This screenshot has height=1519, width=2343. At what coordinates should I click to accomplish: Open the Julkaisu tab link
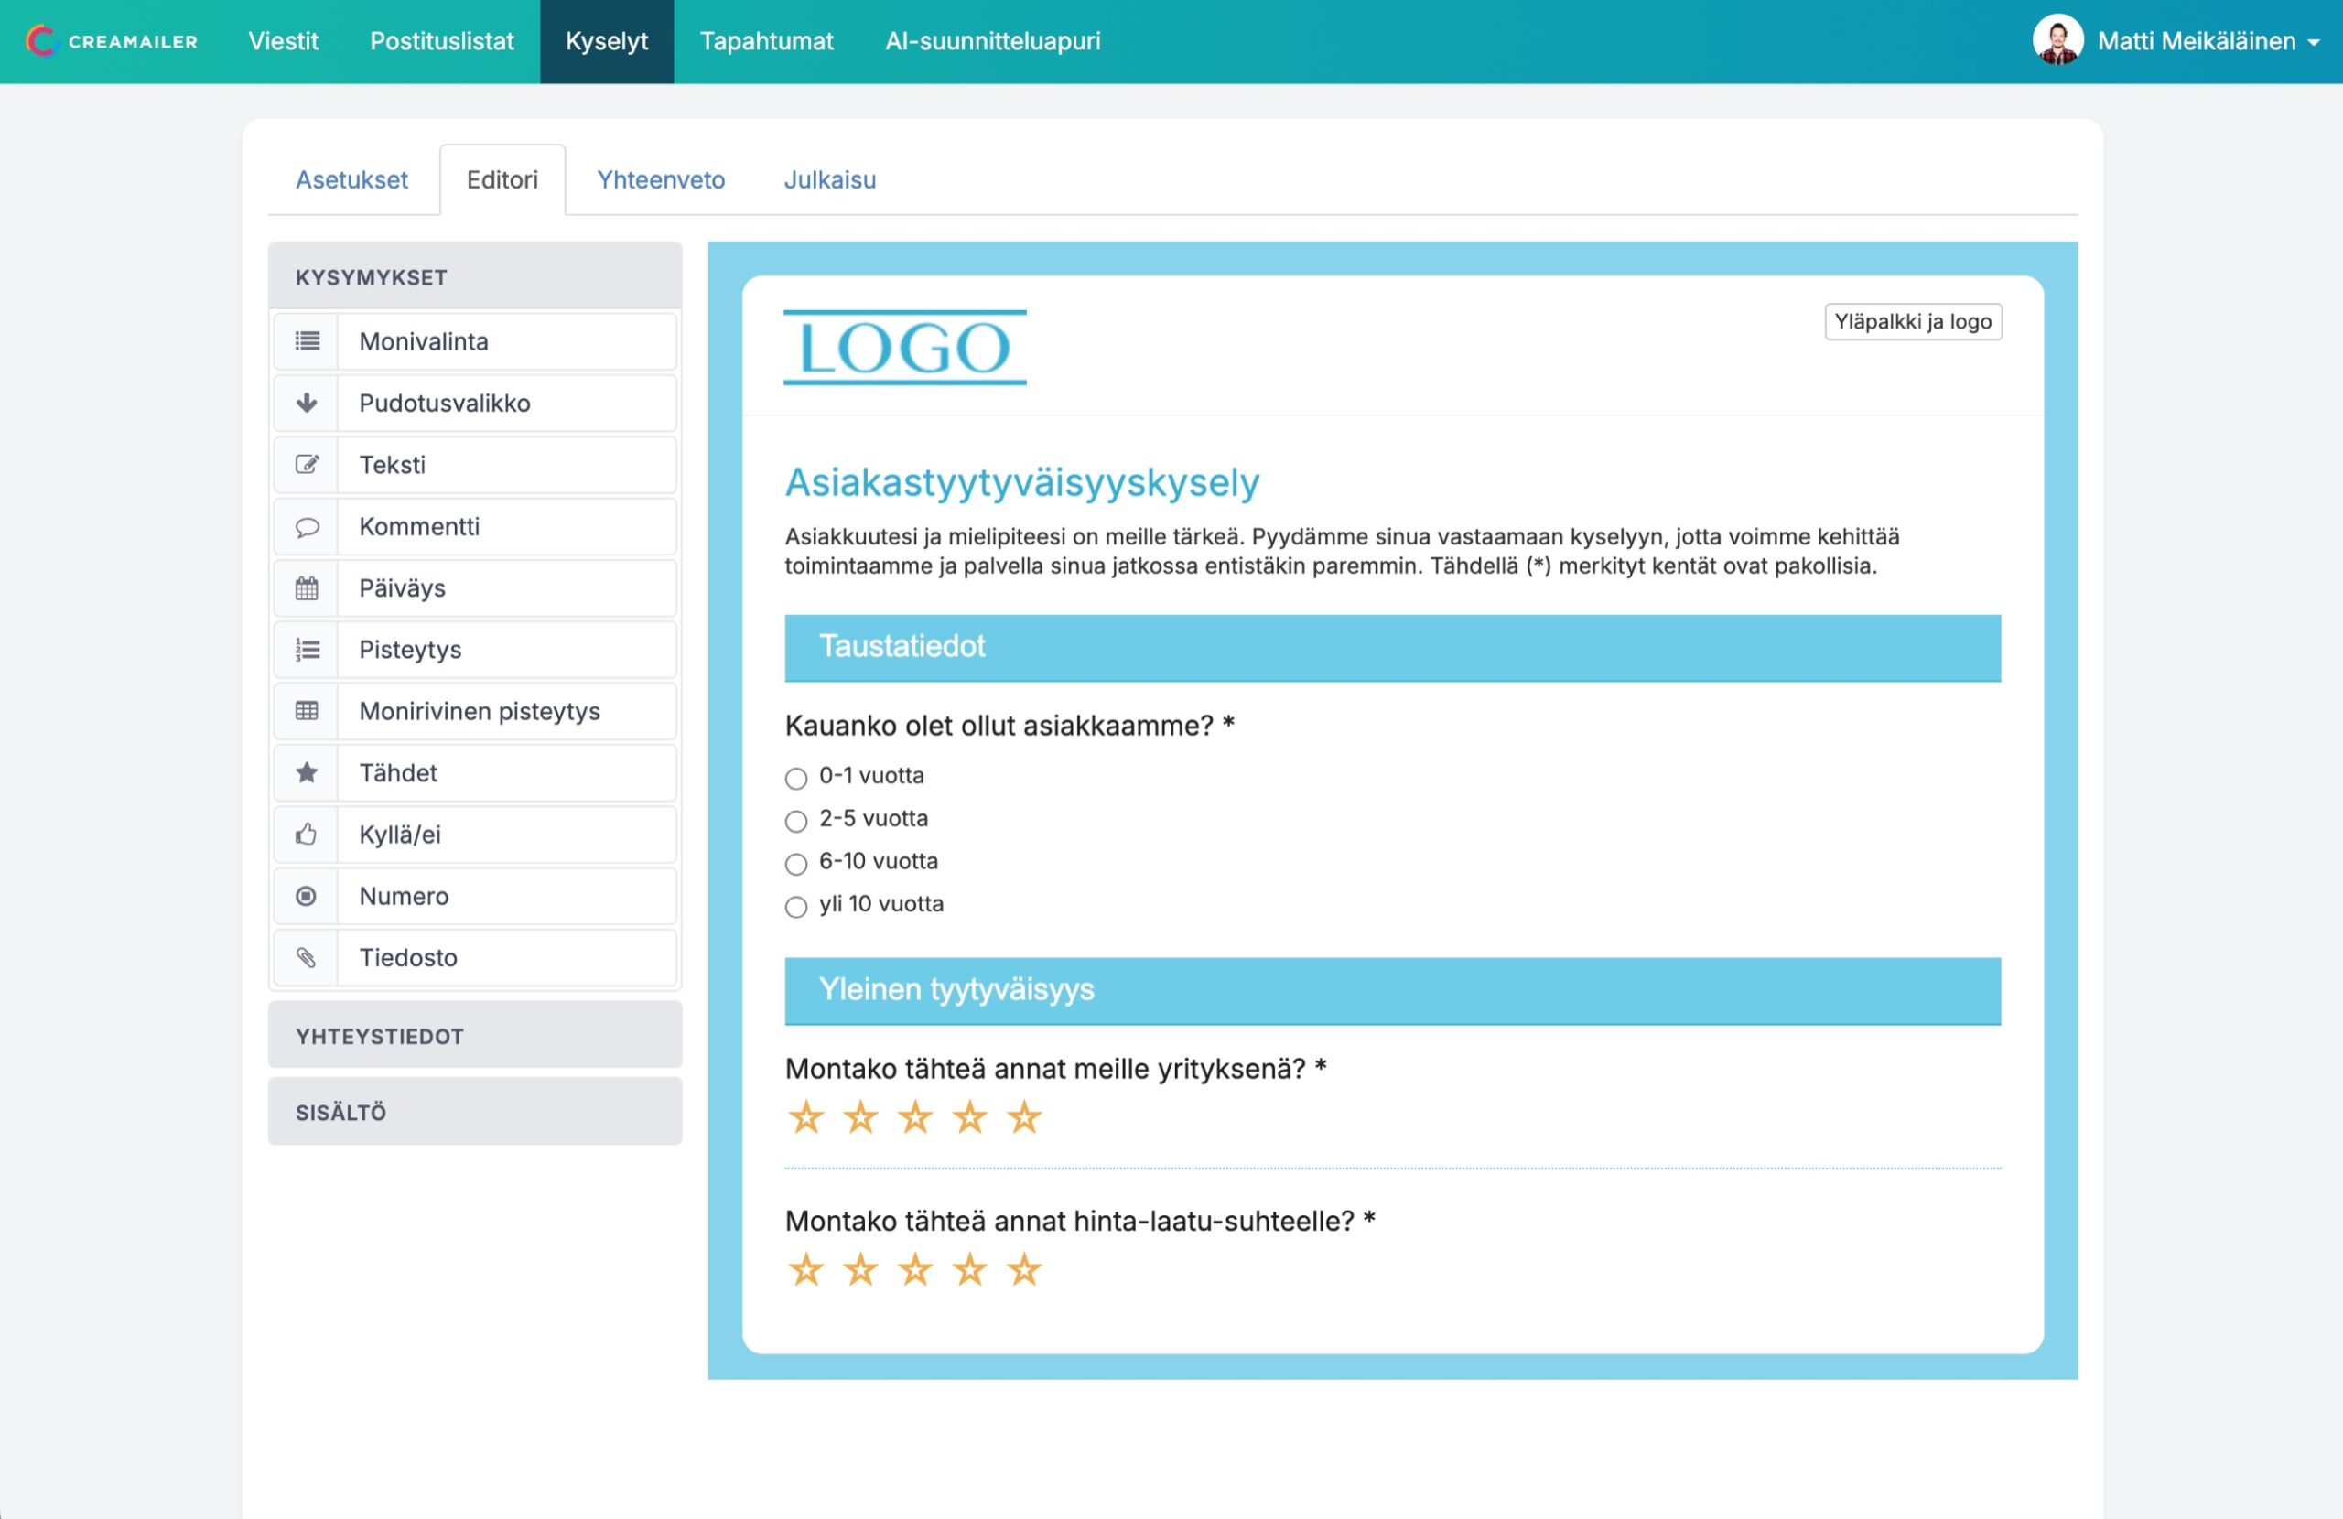(829, 180)
